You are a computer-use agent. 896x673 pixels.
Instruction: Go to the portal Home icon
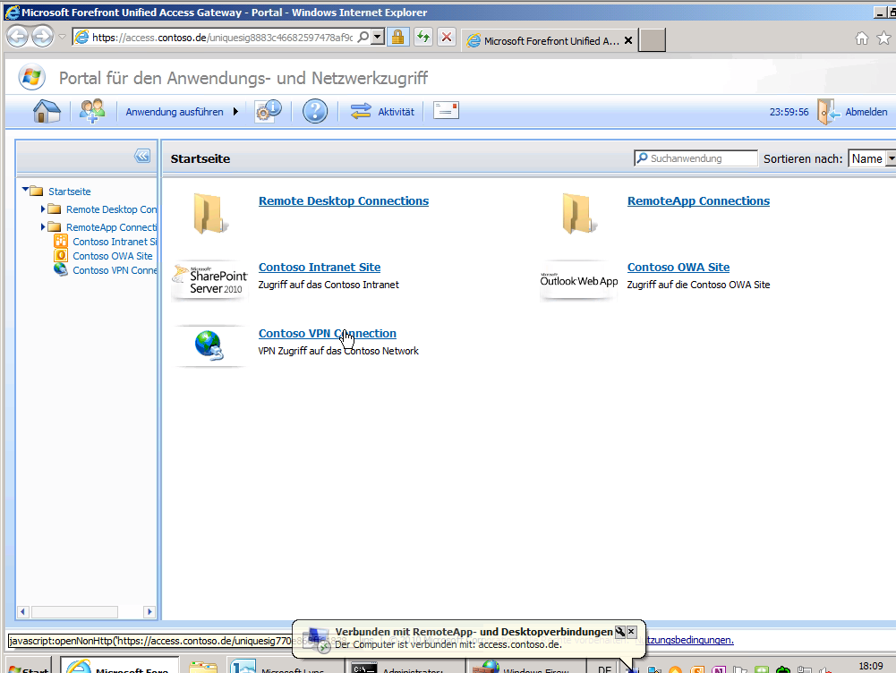[x=47, y=111]
